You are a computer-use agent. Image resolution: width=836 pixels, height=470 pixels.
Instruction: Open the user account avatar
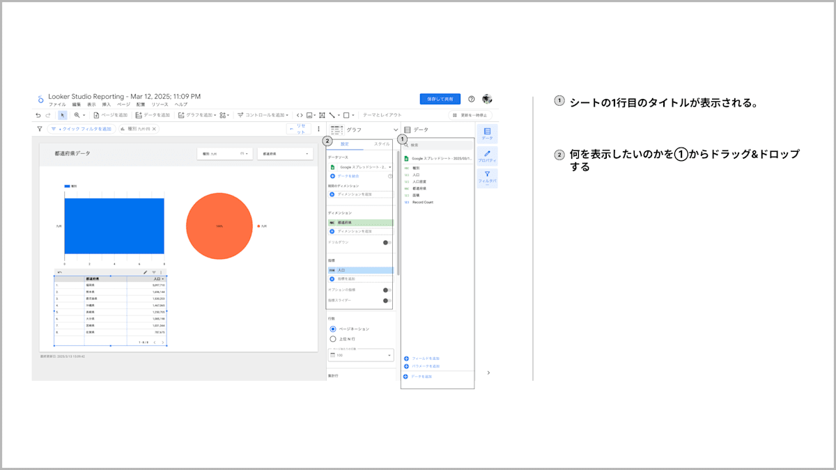(x=487, y=99)
